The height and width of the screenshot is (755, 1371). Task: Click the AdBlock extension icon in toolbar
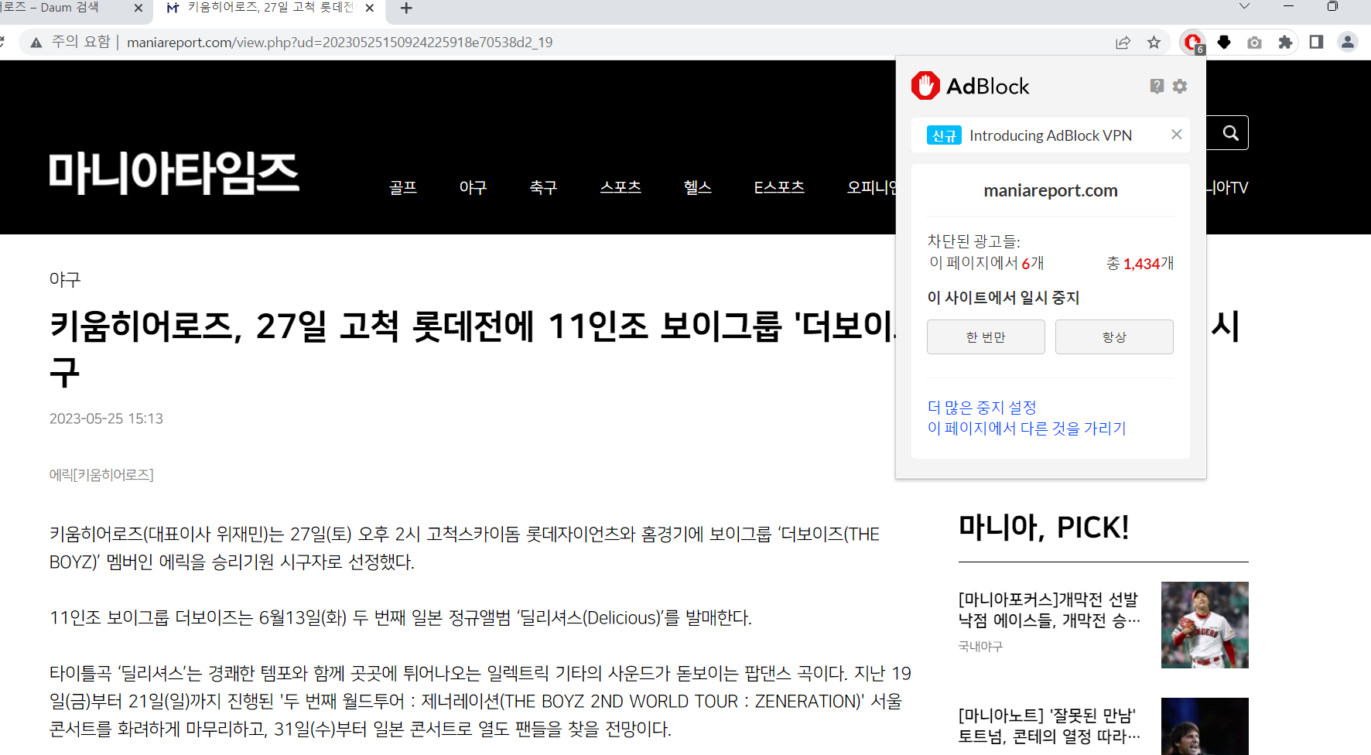pos(1192,42)
